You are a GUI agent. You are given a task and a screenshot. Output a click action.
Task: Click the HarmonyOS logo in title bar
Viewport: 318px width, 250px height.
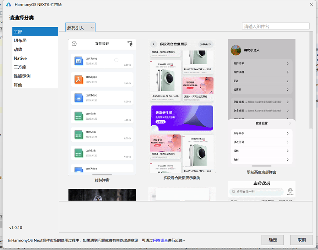(x=8, y=4)
